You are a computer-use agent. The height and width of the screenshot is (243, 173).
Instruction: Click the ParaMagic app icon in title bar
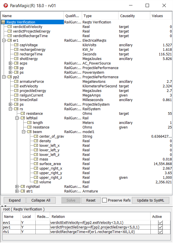[x=5, y=5]
